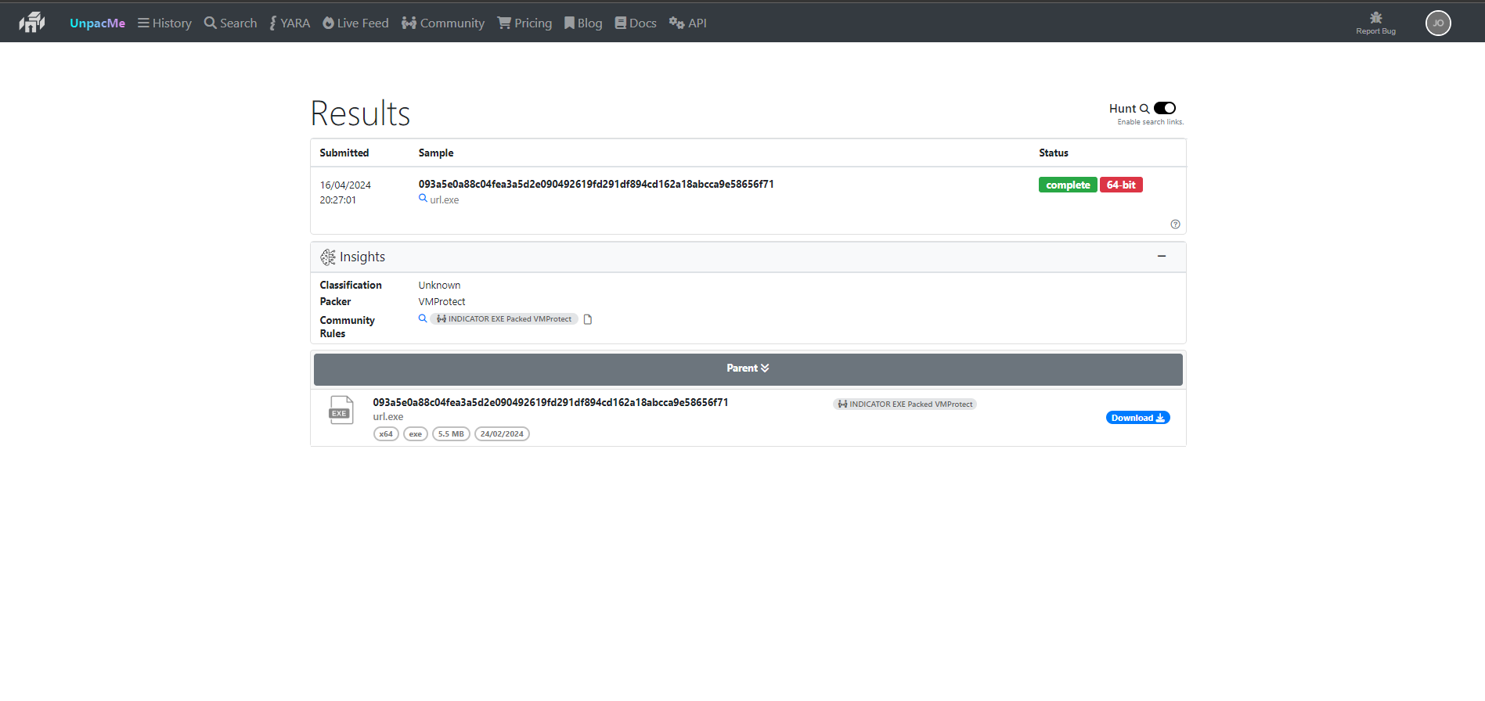
Task: Copy the community rule via document icon
Action: [588, 319]
